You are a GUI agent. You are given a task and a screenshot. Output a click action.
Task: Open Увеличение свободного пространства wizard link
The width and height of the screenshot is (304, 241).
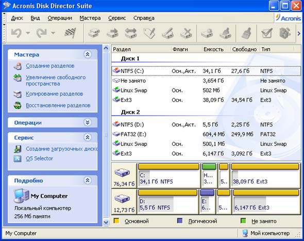[x=56, y=81]
